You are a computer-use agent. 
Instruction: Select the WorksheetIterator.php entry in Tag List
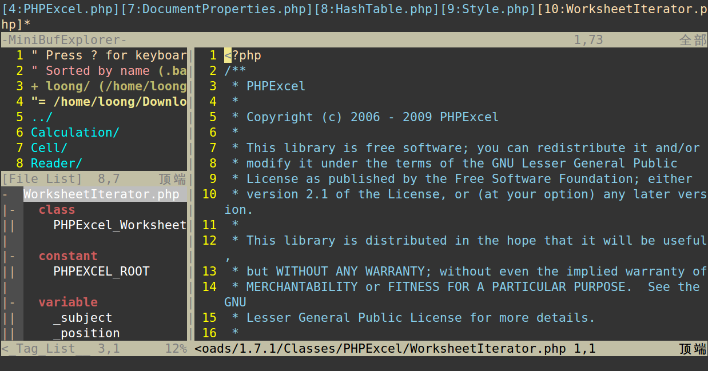(x=101, y=194)
